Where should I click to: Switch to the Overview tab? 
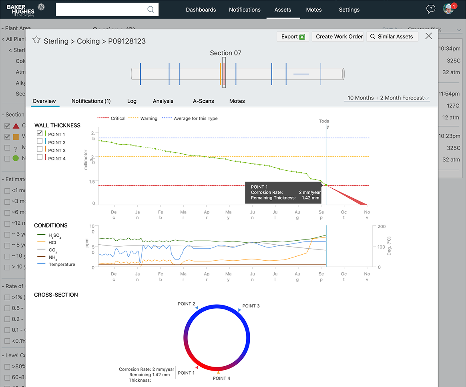pyautogui.click(x=44, y=101)
